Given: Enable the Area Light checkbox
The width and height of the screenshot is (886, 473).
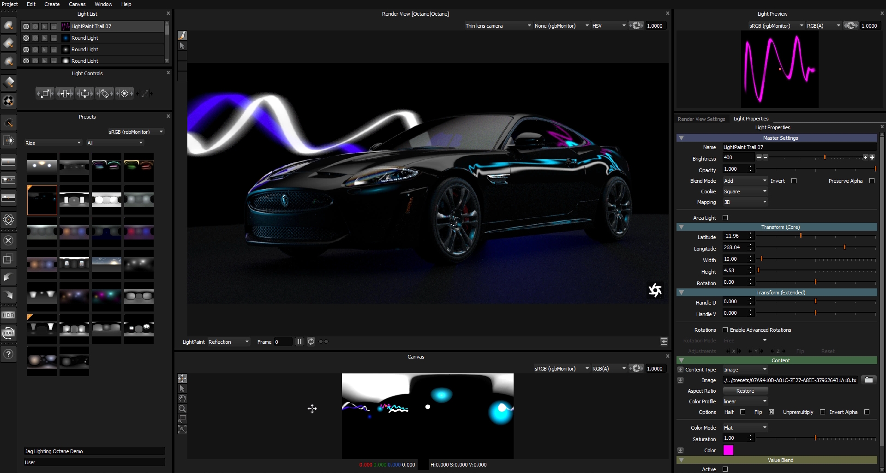Looking at the screenshot, I should pyautogui.click(x=725, y=217).
